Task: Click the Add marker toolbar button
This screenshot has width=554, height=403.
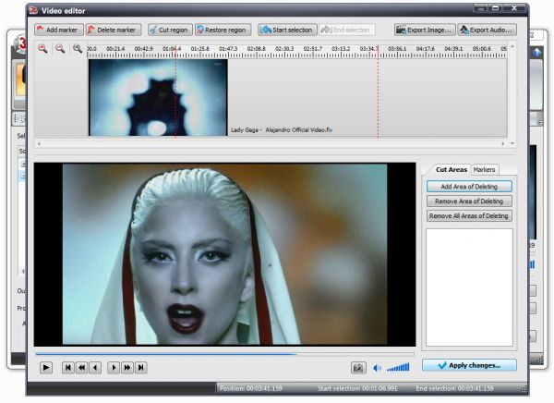Action: pos(58,30)
